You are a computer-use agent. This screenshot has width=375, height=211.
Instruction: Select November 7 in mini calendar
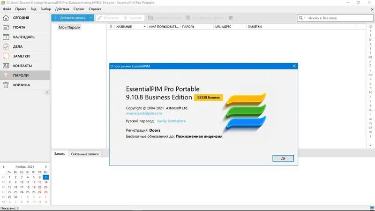[x=45, y=177]
